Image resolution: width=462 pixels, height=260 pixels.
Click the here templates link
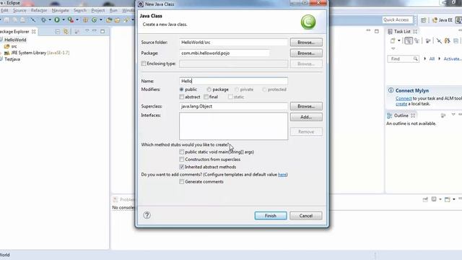[282, 175]
